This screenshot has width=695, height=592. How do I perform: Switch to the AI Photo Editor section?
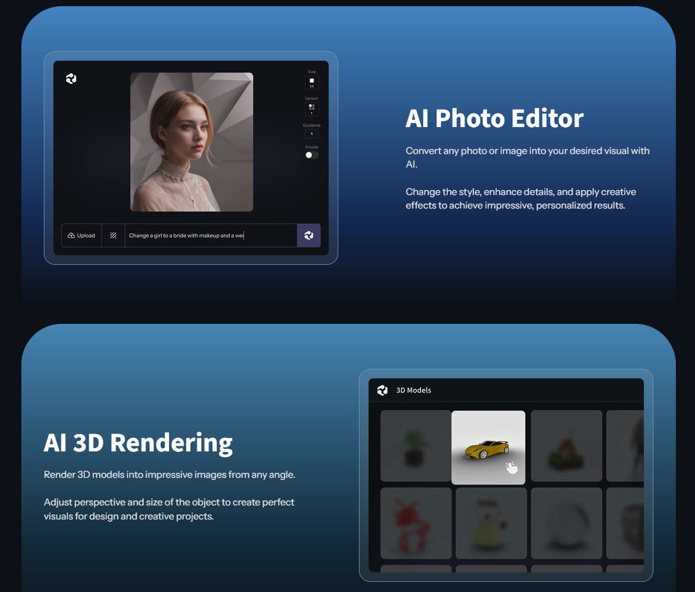click(x=494, y=118)
